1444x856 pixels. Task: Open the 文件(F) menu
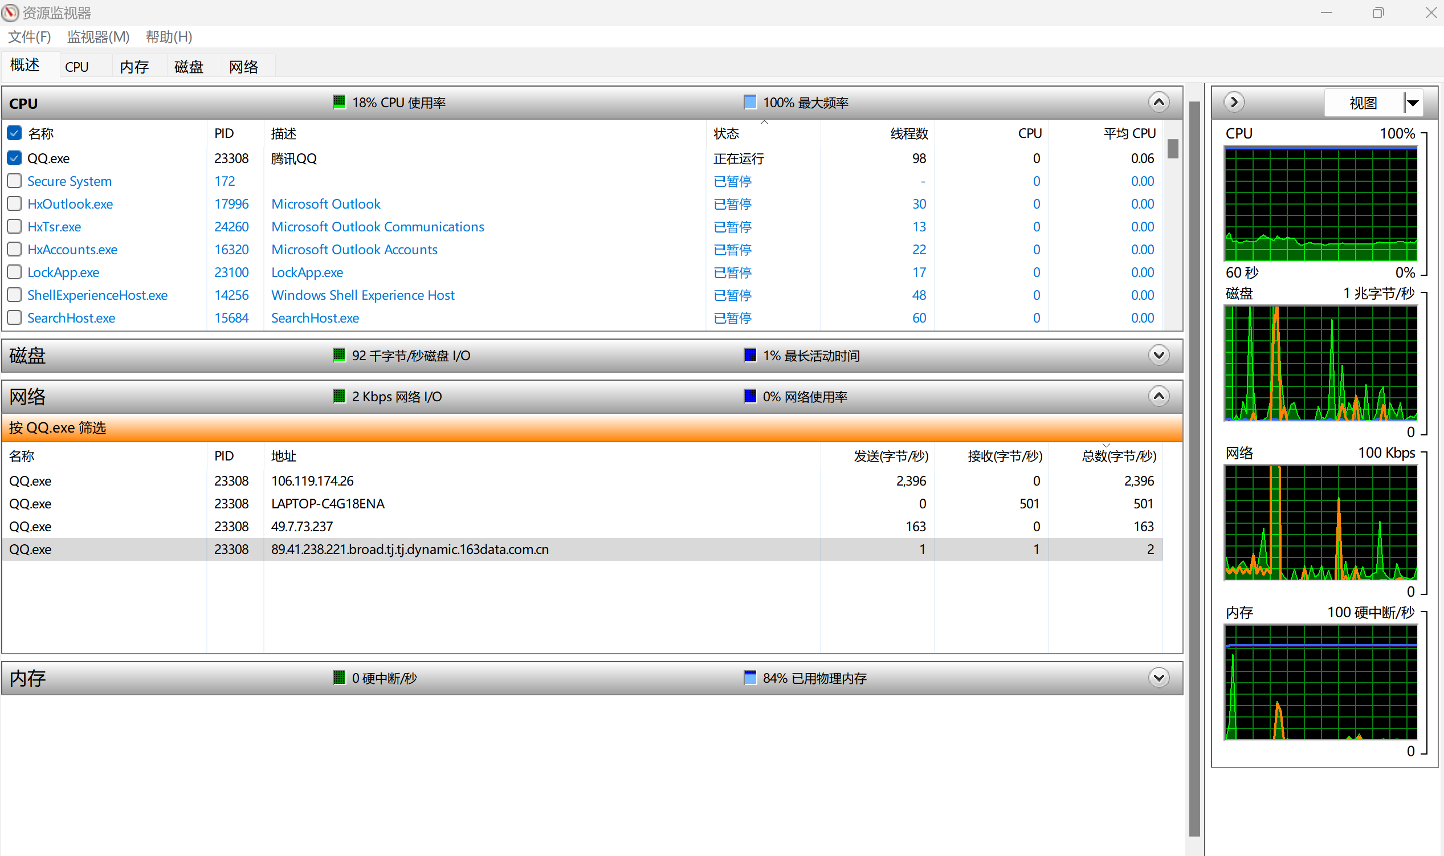click(x=30, y=37)
